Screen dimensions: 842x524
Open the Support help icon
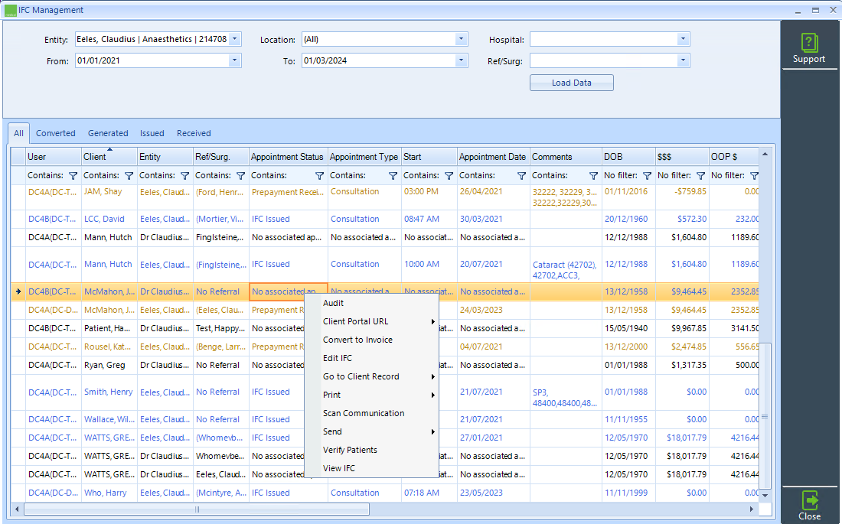click(x=809, y=43)
